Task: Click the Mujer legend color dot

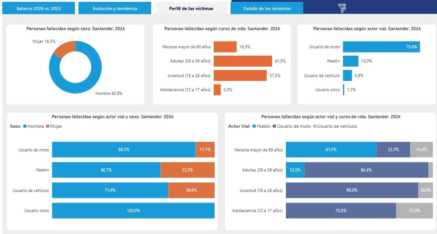Action: pyautogui.click(x=47, y=126)
